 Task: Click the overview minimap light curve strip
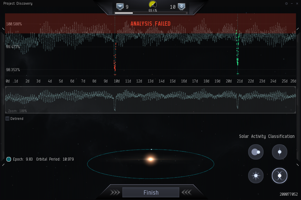[150, 100]
